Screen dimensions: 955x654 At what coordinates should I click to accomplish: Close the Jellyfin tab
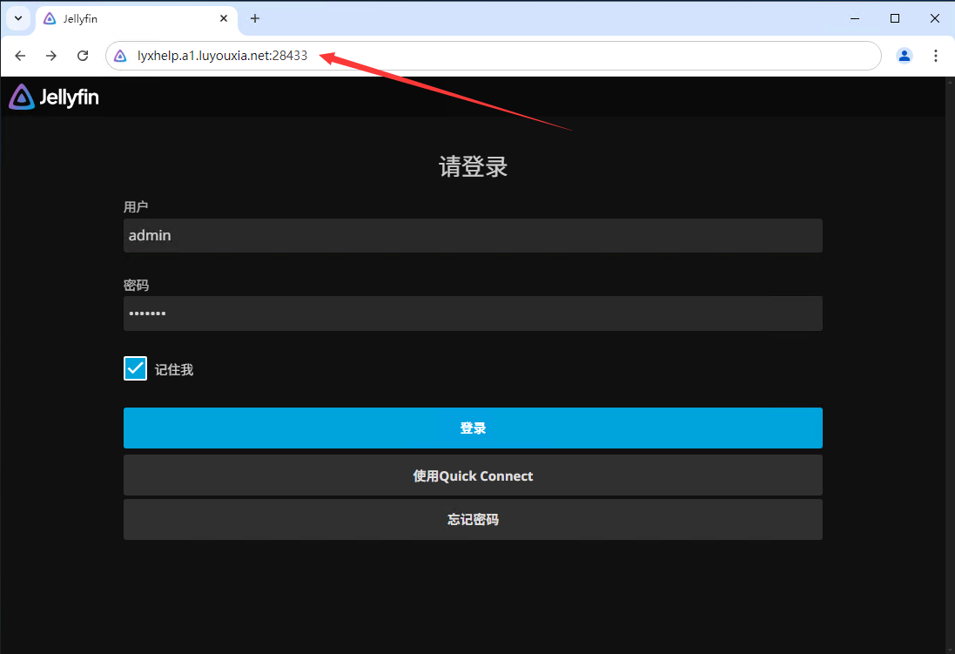[x=224, y=18]
